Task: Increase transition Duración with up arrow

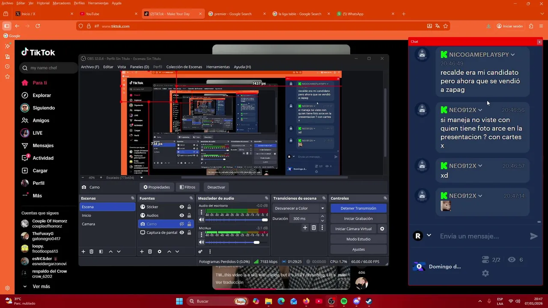Action: click(x=322, y=217)
